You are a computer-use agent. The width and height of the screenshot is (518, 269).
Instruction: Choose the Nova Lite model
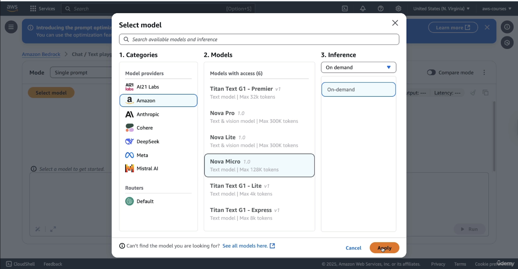pyautogui.click(x=259, y=141)
